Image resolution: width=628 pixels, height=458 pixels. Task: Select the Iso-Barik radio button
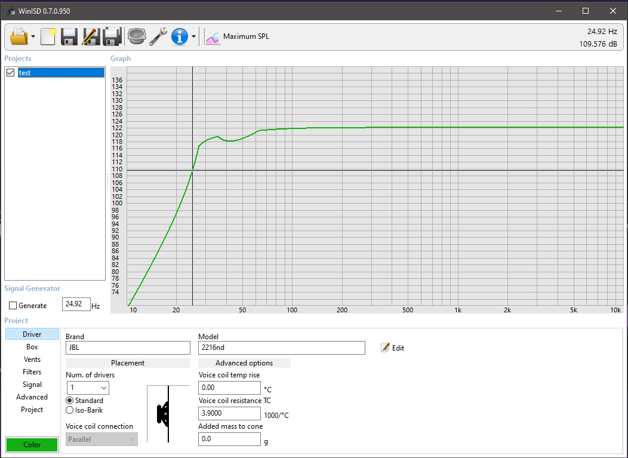(x=70, y=410)
